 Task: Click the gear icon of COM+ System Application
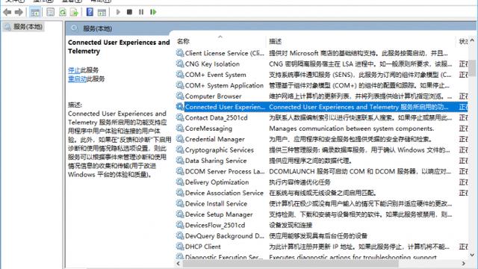180,85
